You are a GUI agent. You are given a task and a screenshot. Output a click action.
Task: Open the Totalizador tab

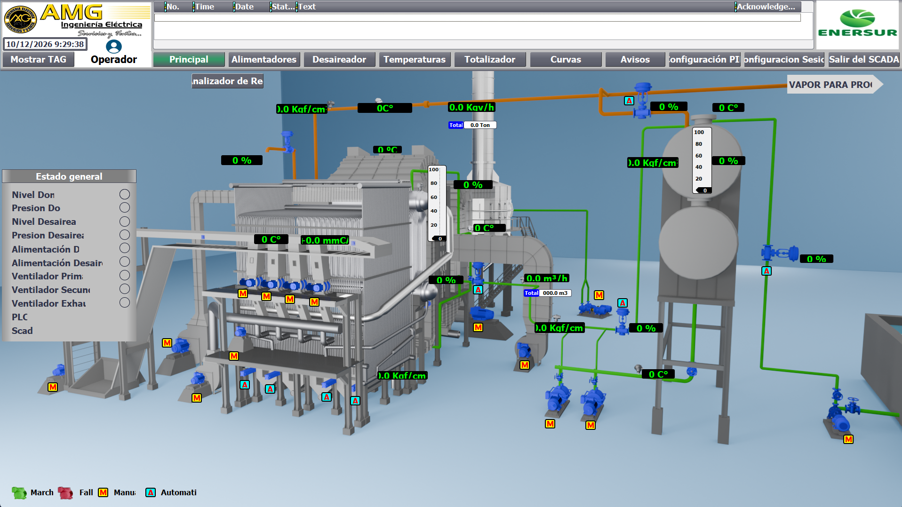pyautogui.click(x=490, y=59)
